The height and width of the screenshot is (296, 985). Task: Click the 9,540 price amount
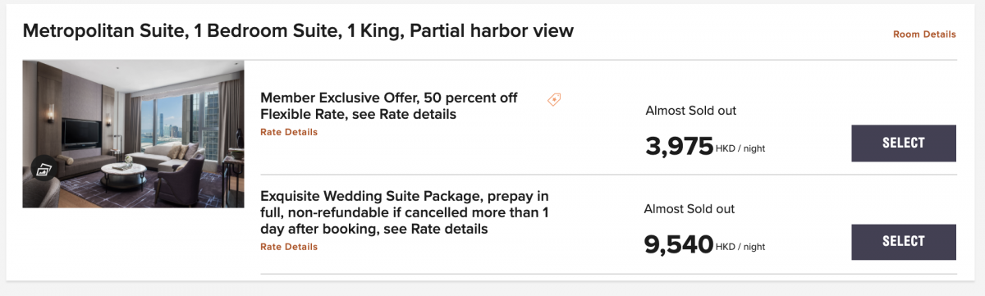pyautogui.click(x=680, y=244)
